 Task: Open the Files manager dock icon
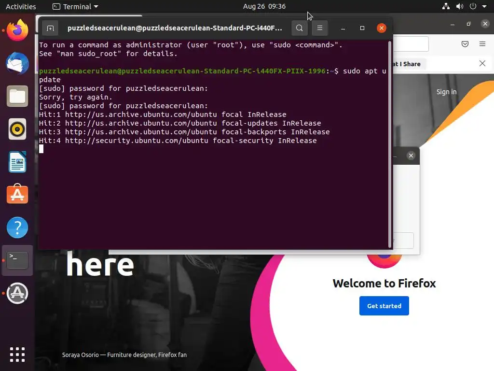click(x=17, y=96)
